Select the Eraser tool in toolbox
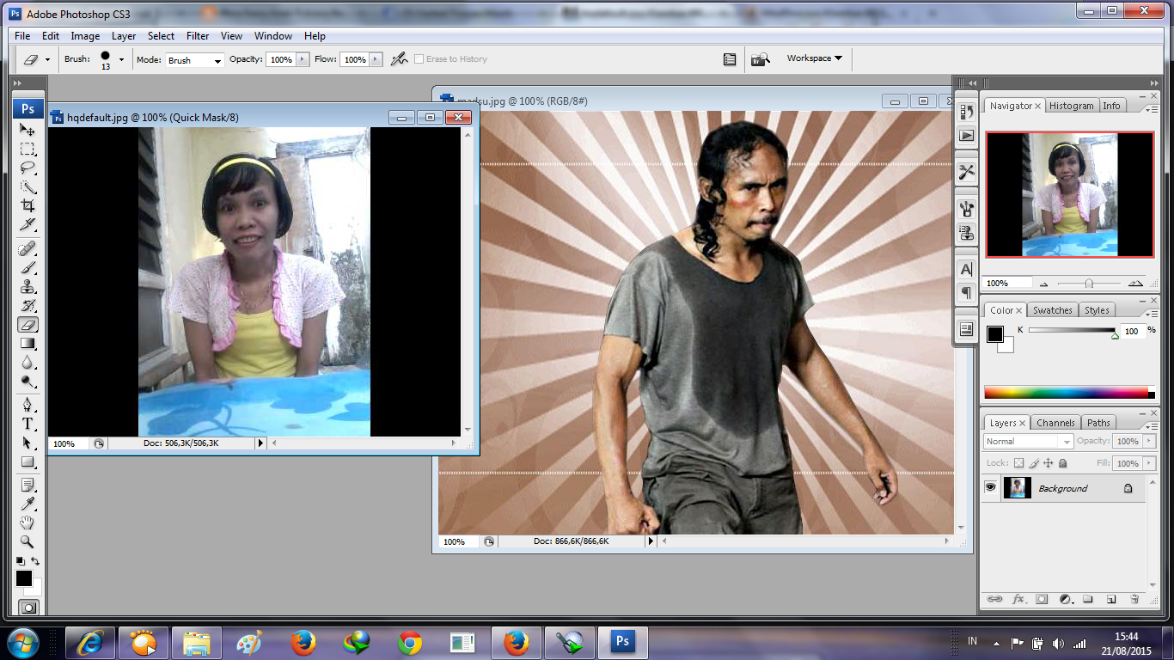 coord(28,325)
